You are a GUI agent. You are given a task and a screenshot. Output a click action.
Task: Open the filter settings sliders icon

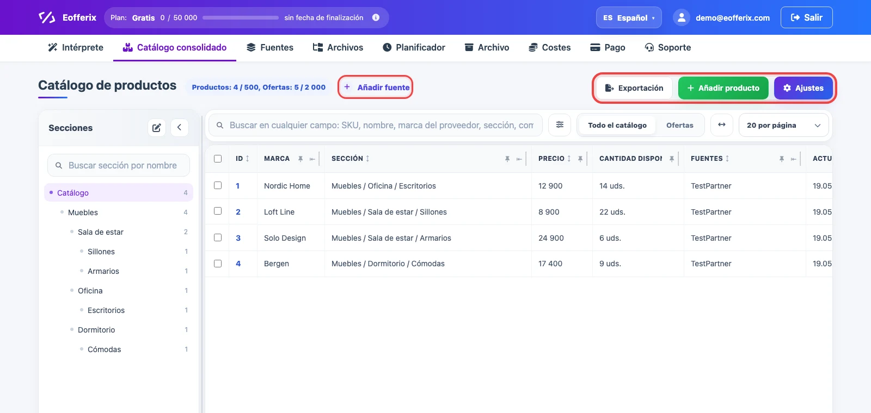click(x=560, y=125)
